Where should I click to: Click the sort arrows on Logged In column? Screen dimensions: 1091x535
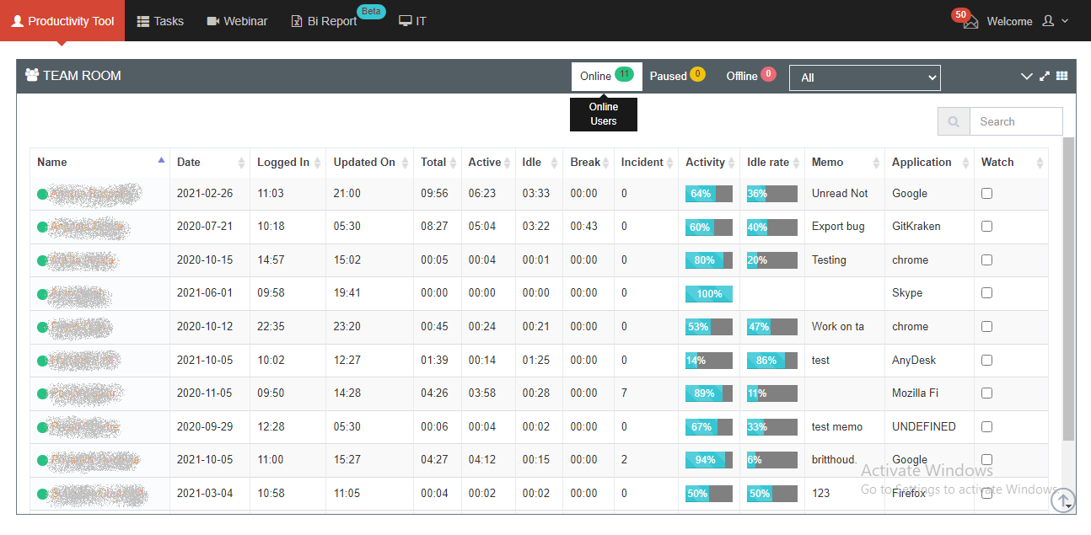point(318,163)
